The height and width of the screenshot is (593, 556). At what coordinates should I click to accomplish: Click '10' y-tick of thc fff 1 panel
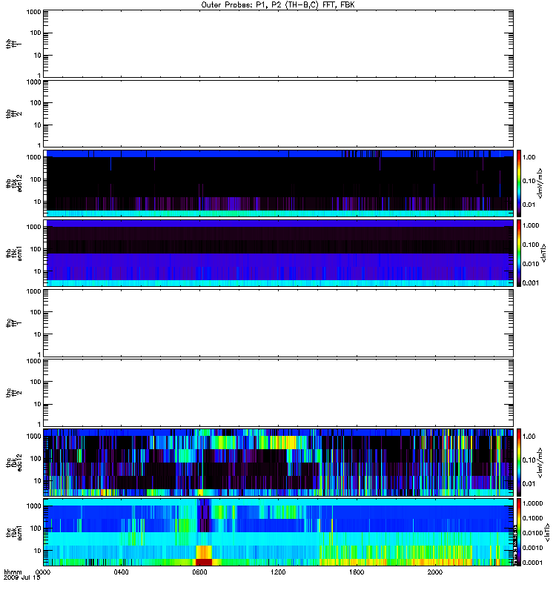(x=38, y=334)
